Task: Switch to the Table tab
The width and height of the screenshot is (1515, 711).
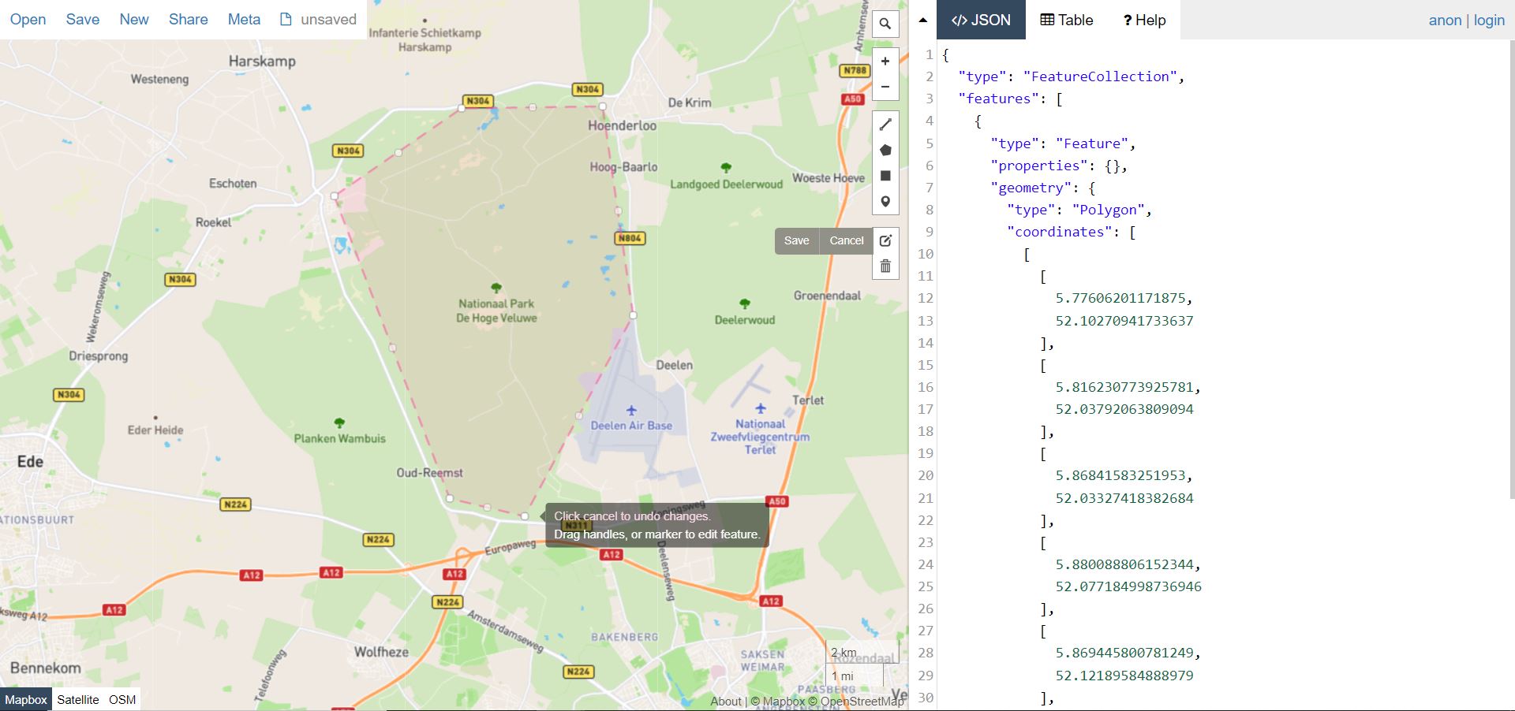Action: coord(1067,20)
